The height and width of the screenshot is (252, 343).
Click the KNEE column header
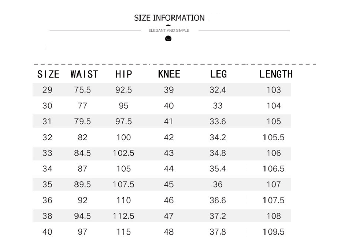coord(169,74)
